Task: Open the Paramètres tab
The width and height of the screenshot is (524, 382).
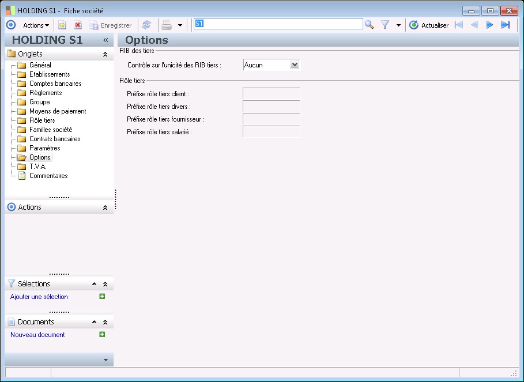Action: 45,148
